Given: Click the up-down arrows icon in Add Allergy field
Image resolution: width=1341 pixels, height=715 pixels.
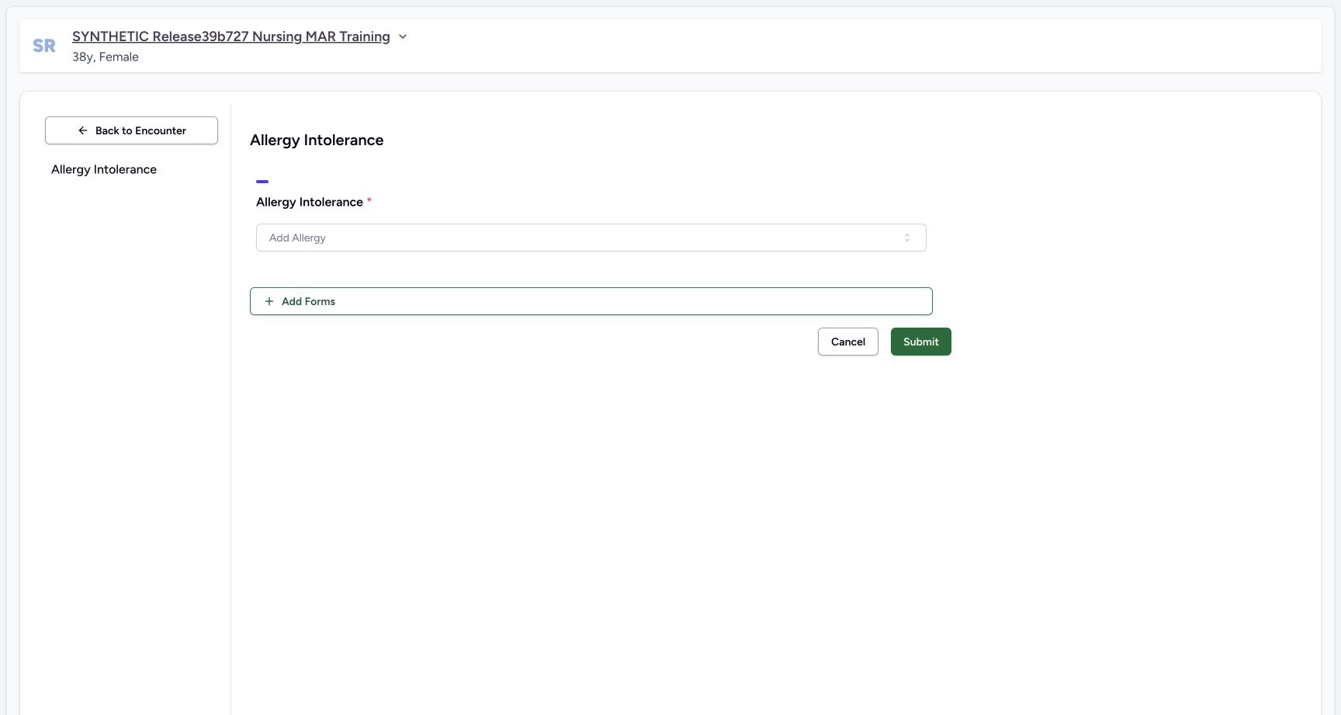Looking at the screenshot, I should 907,238.
